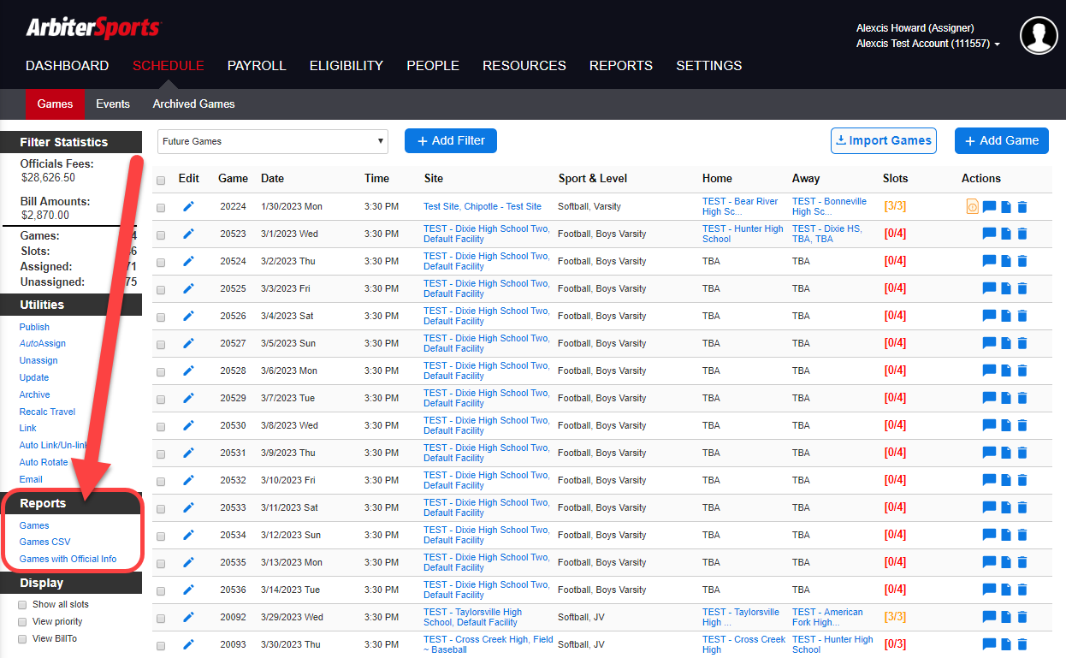Open the RESOURCES menu
The image size is (1066, 658).
click(x=524, y=66)
